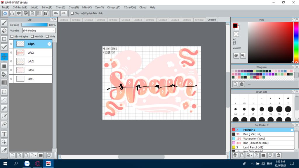The width and height of the screenshot is (299, 168).
Task: Choose Blur [Làm nhòe màu] brush
Action: click(263, 143)
